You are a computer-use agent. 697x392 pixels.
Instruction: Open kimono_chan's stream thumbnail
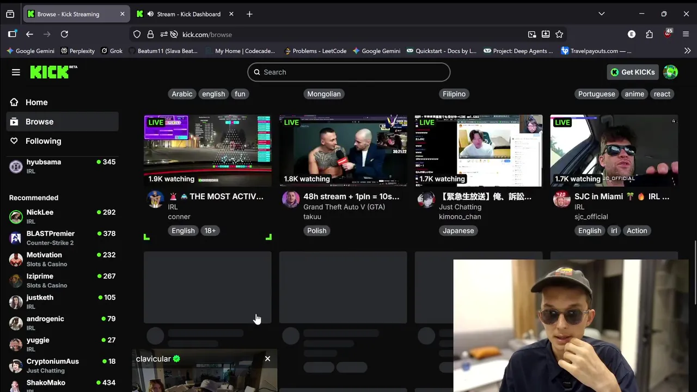click(x=479, y=150)
